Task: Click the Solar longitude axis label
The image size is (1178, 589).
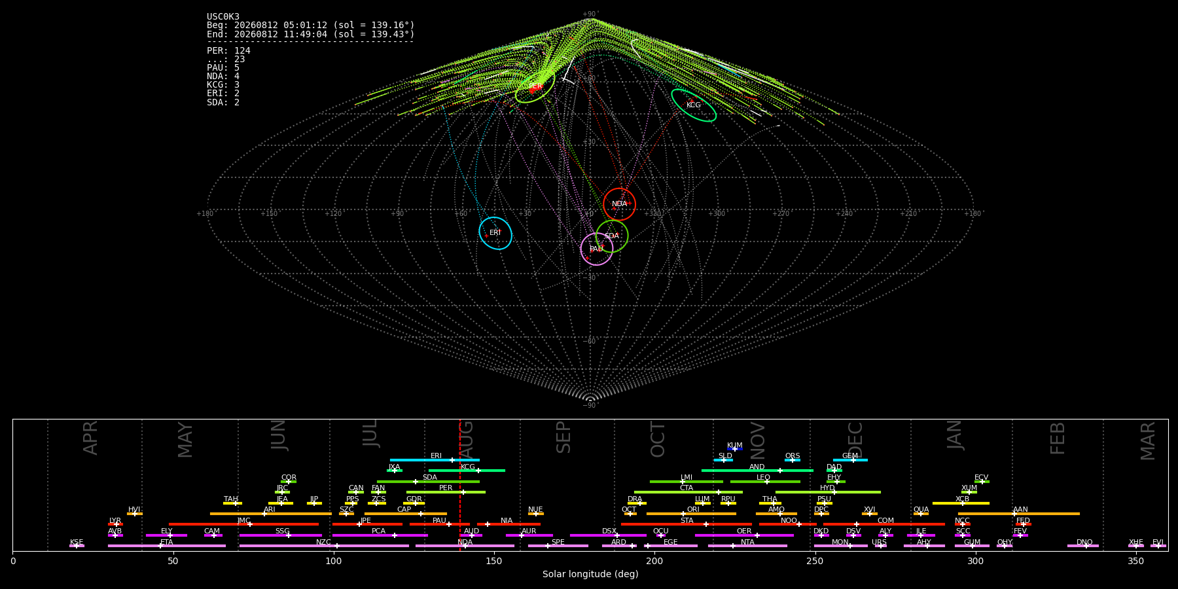Action: click(590, 574)
